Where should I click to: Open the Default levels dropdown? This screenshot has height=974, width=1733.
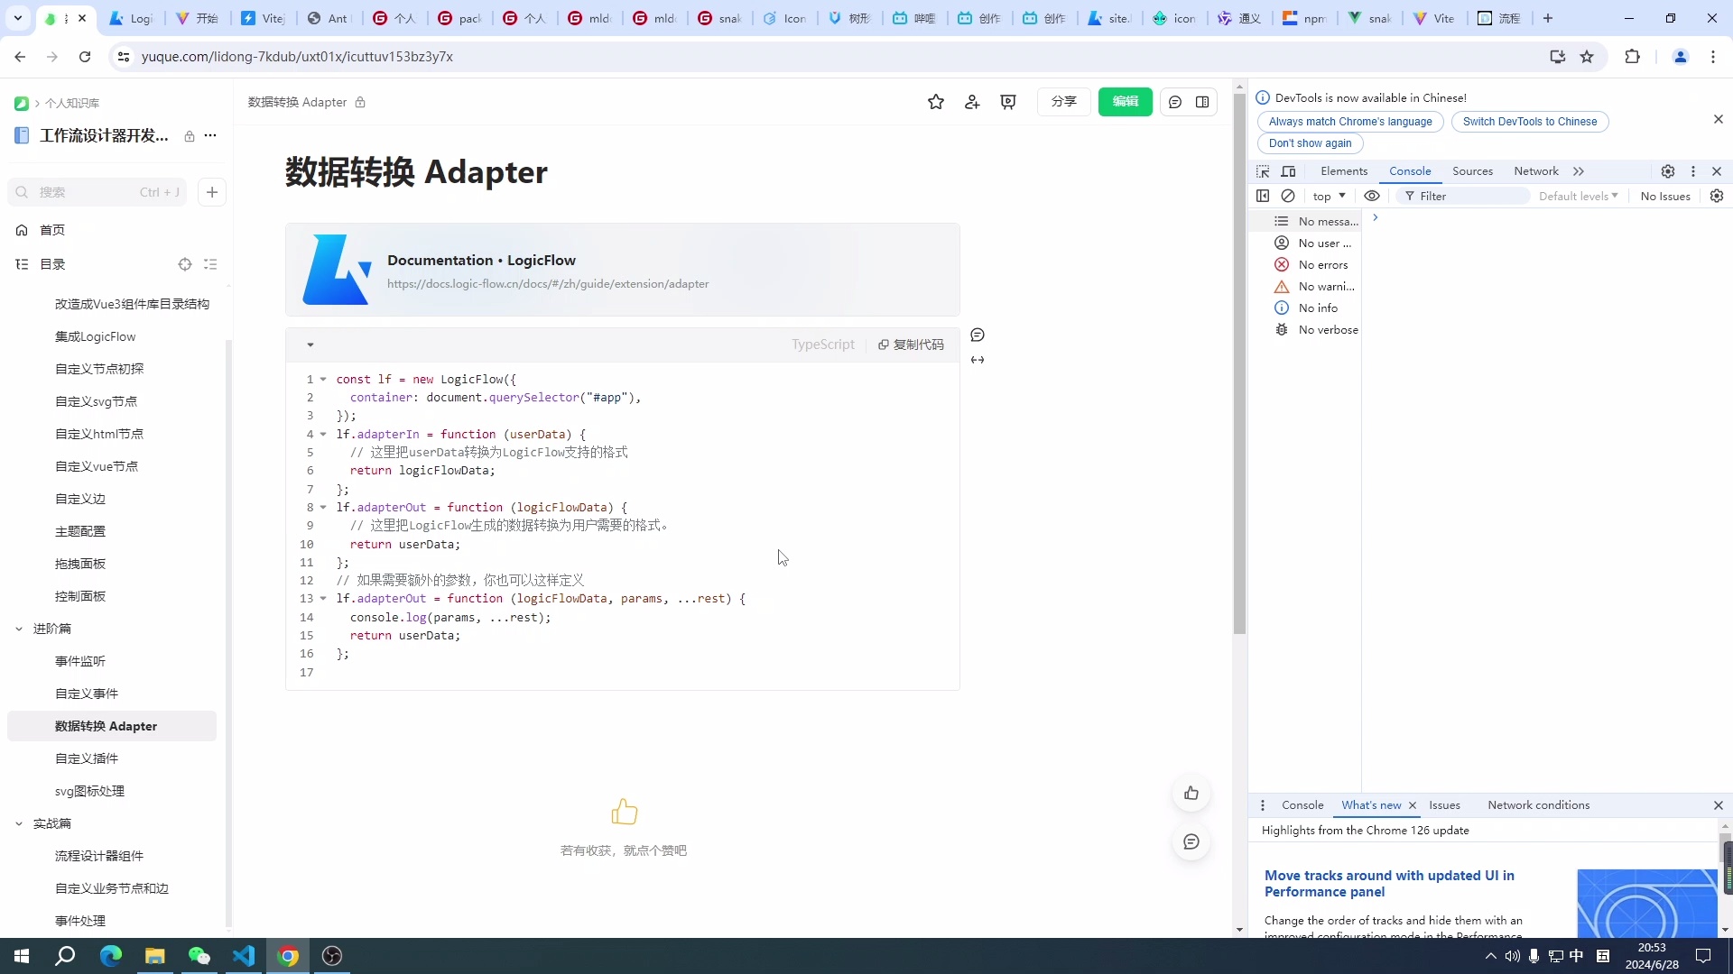(1578, 196)
